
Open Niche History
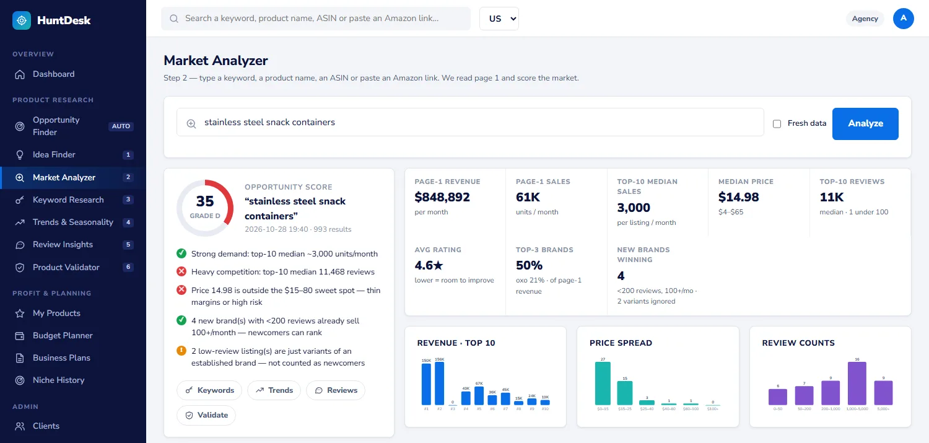pos(73,380)
